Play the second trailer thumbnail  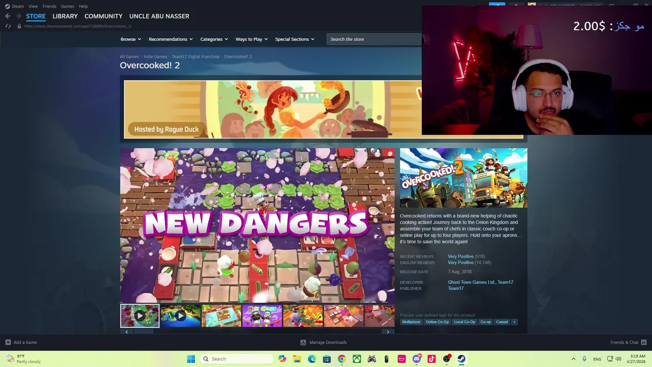(x=180, y=316)
